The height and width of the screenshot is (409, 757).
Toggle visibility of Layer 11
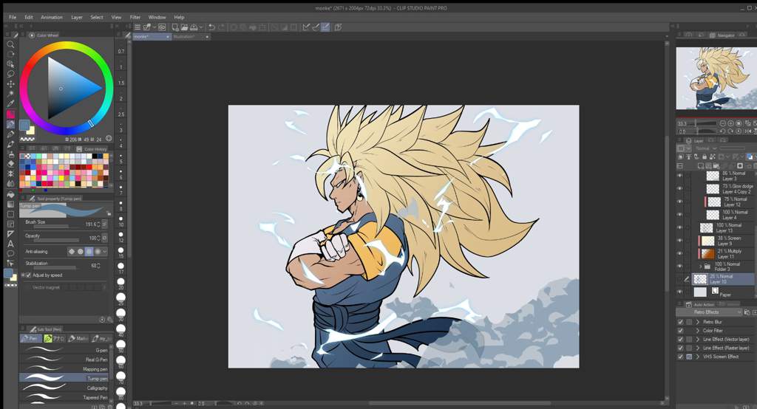click(680, 253)
